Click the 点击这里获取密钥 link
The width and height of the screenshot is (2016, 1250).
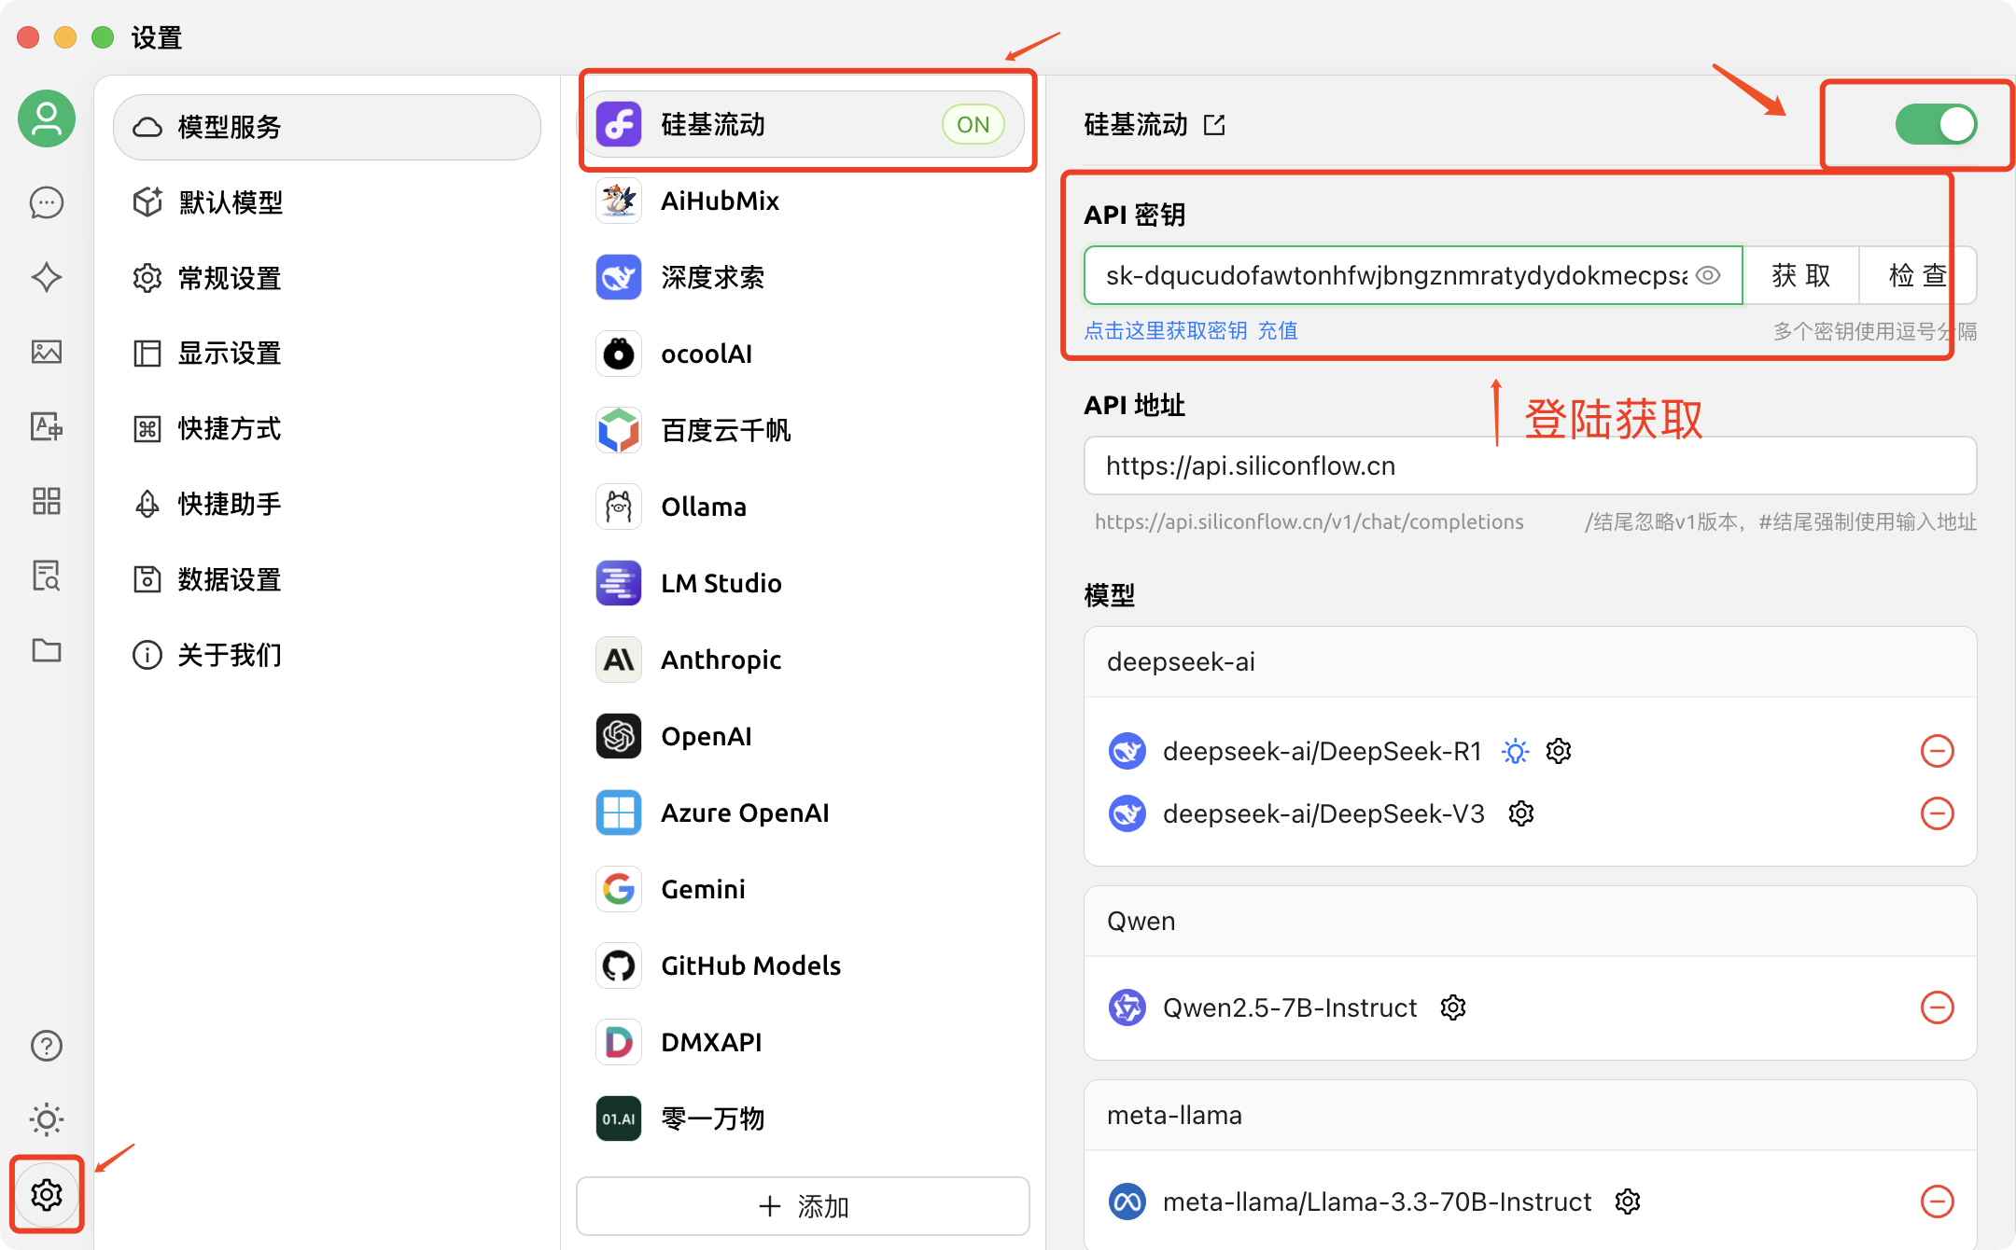click(x=1166, y=331)
